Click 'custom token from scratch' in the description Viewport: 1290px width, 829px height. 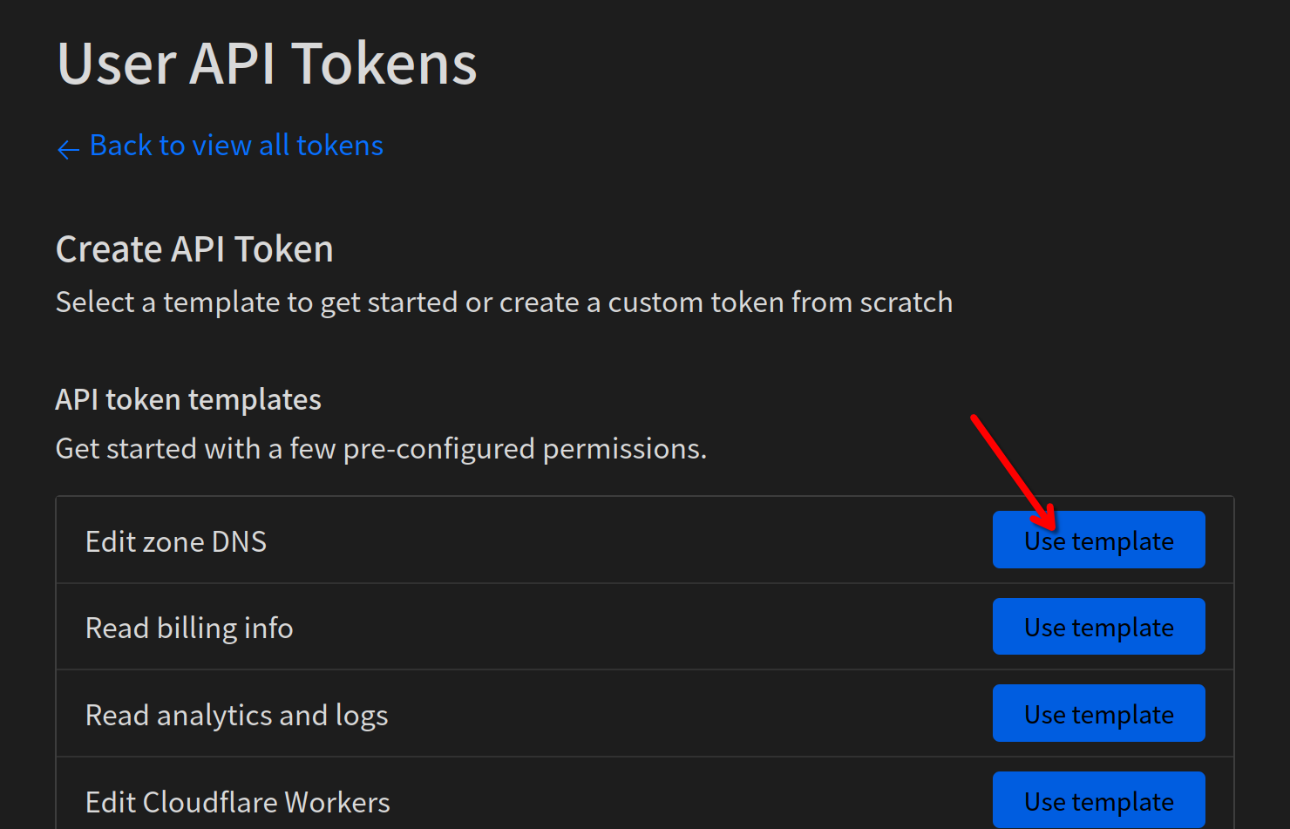pyautogui.click(x=780, y=302)
